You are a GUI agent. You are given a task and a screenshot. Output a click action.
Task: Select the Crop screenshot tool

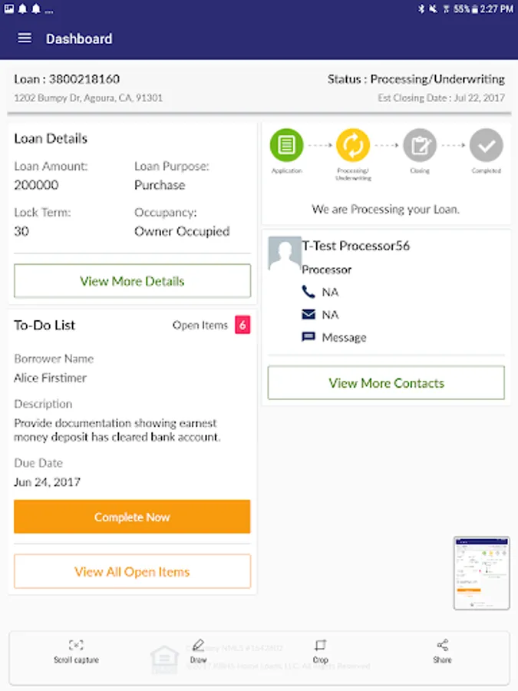click(320, 651)
